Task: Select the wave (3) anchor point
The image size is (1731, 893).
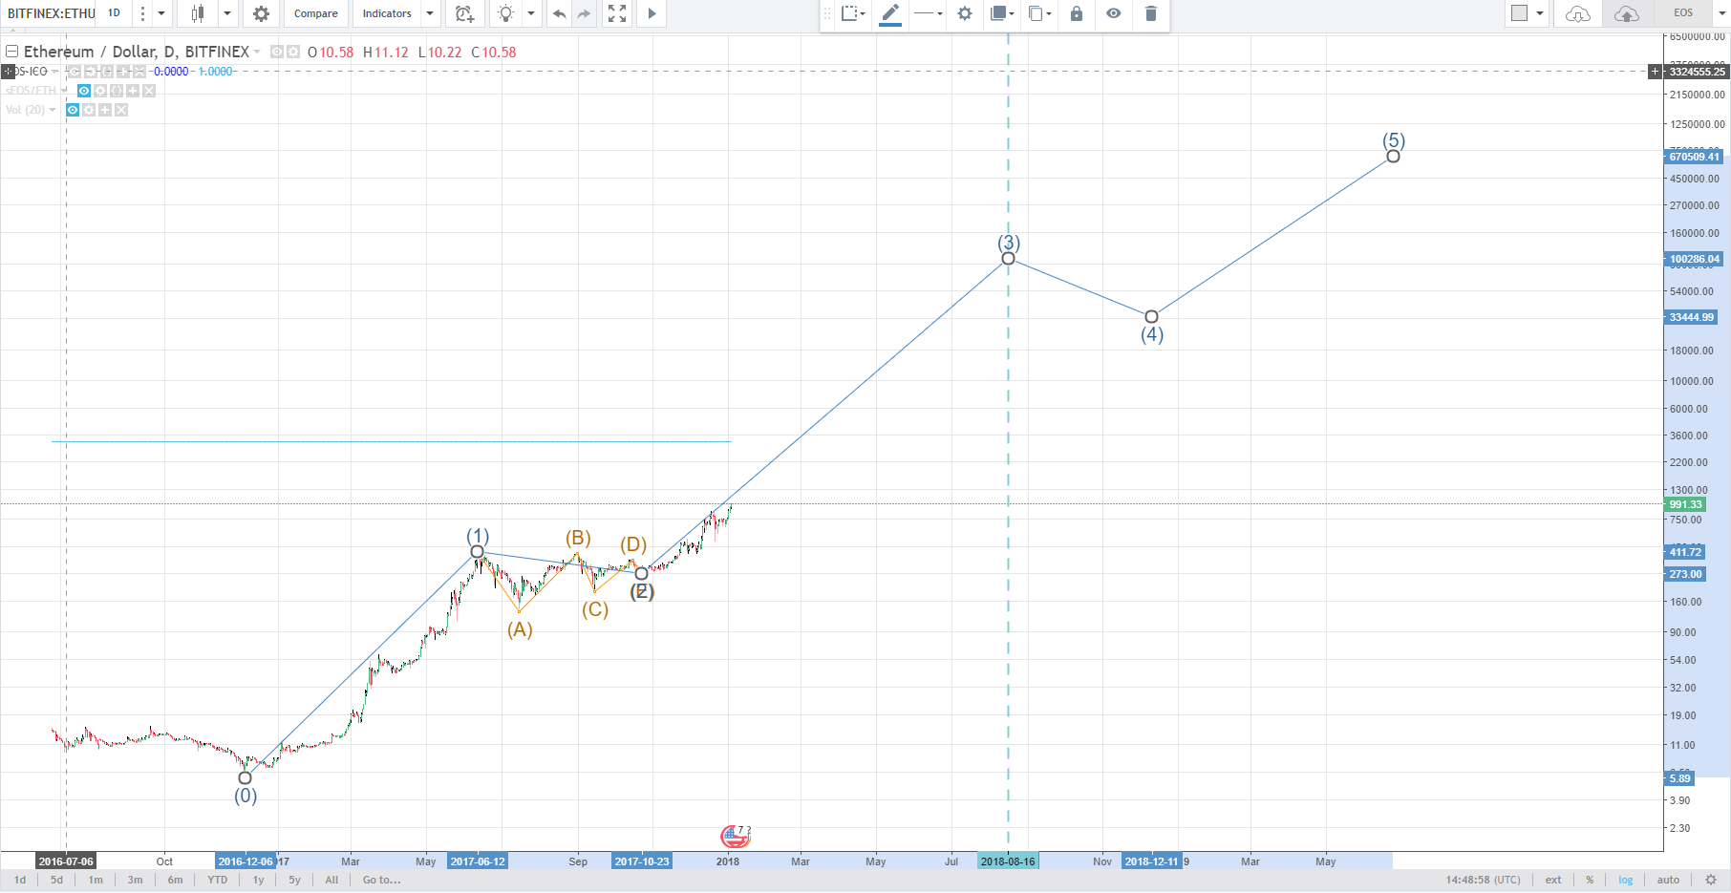Action: (x=1008, y=259)
